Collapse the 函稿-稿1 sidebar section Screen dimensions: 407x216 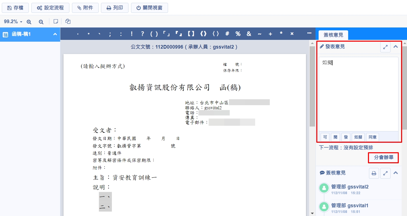pos(55,34)
